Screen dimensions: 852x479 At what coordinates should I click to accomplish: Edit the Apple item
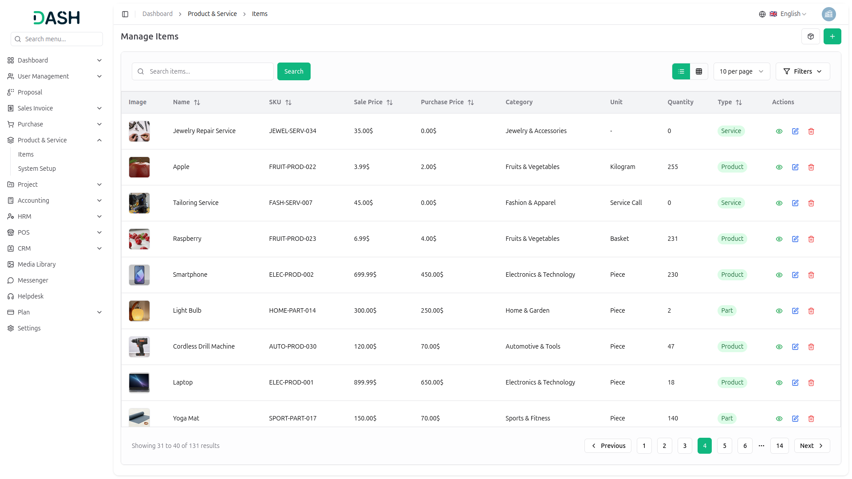[795, 167]
